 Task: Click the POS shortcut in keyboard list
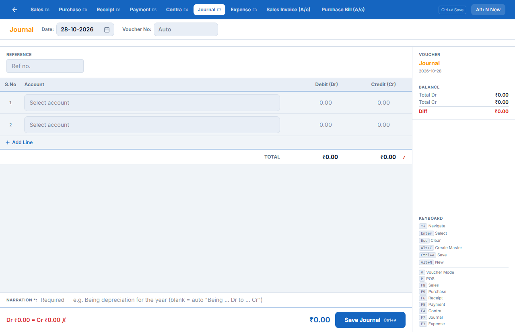coord(427,279)
